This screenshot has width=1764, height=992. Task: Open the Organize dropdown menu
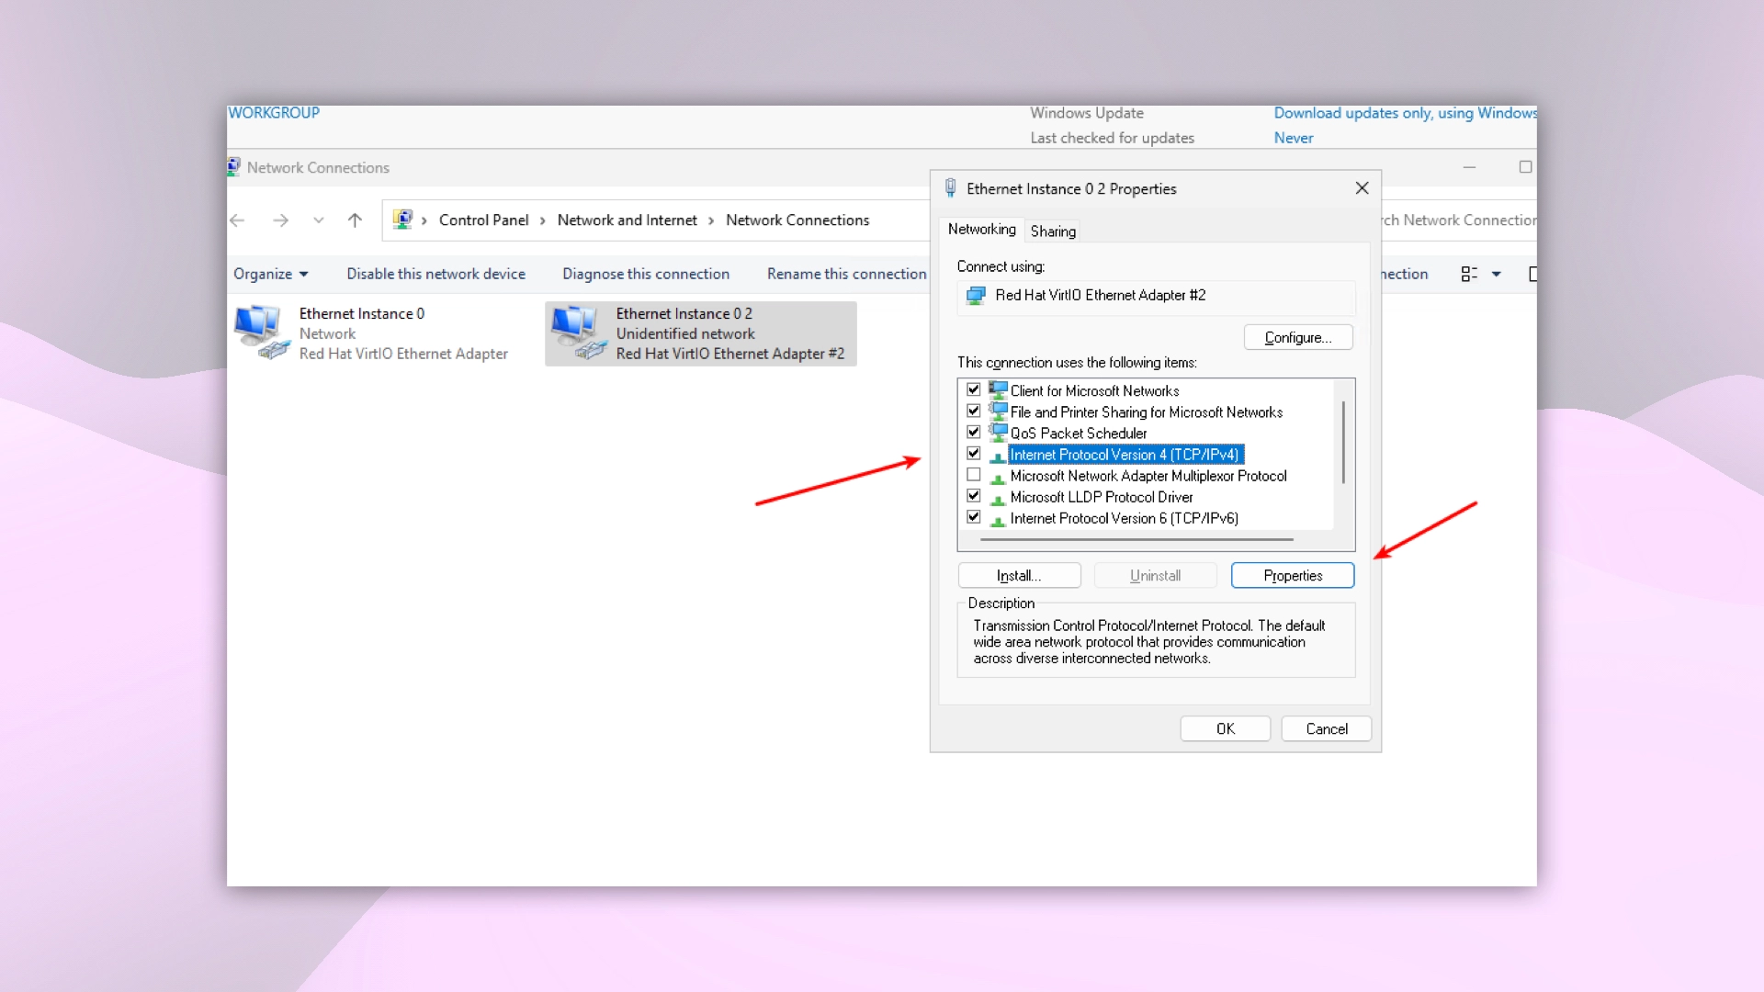269,274
